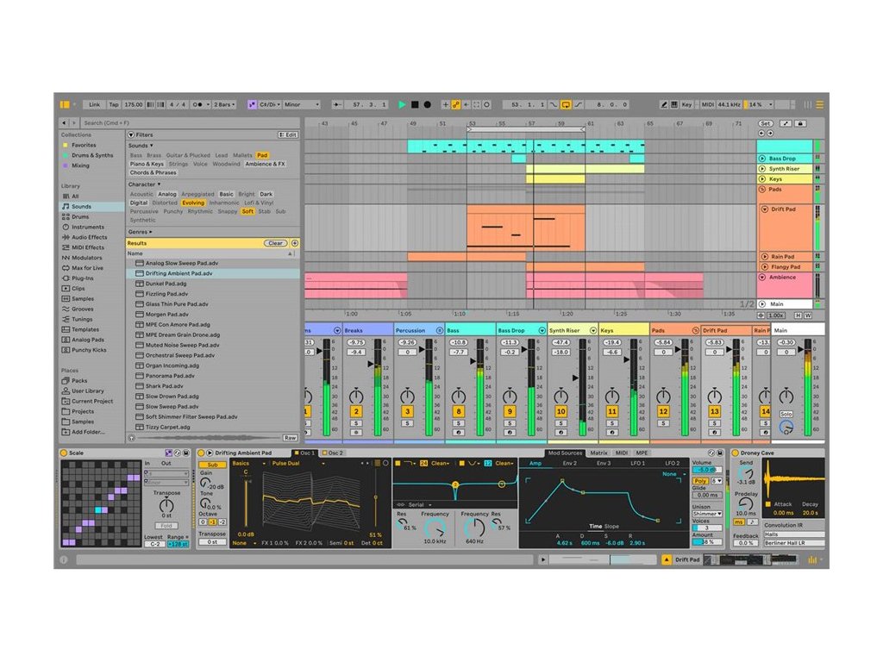883x662 pixels.
Task: Switch to the Matrix tab
Action: click(x=598, y=453)
